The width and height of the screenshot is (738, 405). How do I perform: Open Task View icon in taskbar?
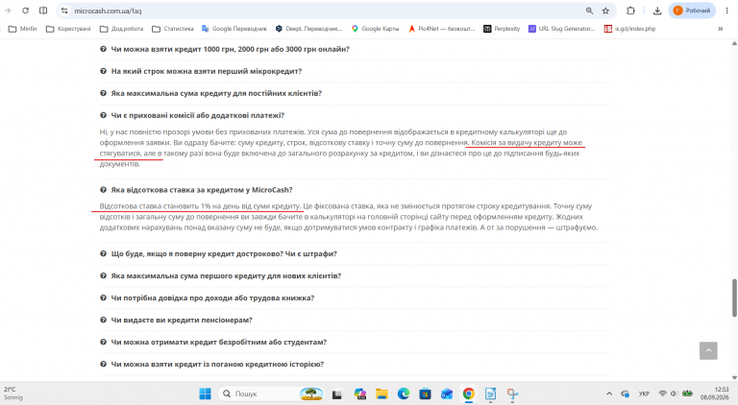pyautogui.click(x=337, y=394)
